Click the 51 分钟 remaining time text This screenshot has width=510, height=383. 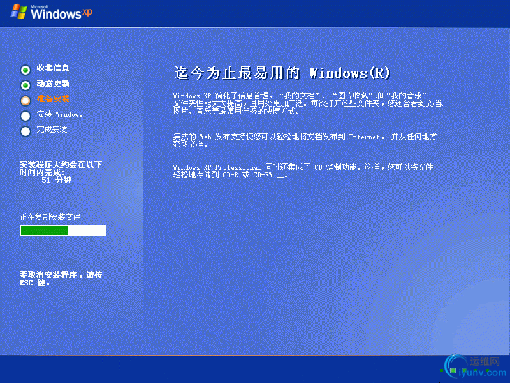click(57, 180)
